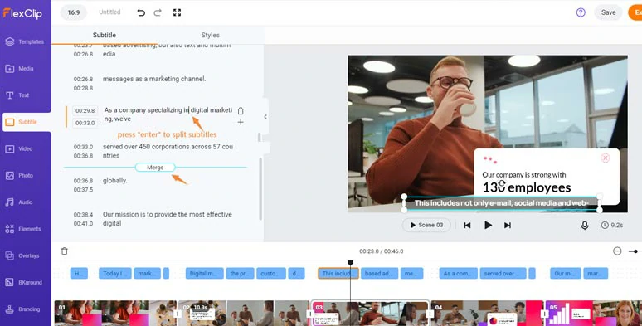
Task: Switch to the Subtitle tab
Action: click(105, 35)
